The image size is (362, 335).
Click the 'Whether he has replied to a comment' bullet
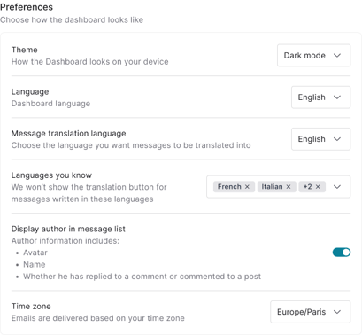tap(142, 277)
